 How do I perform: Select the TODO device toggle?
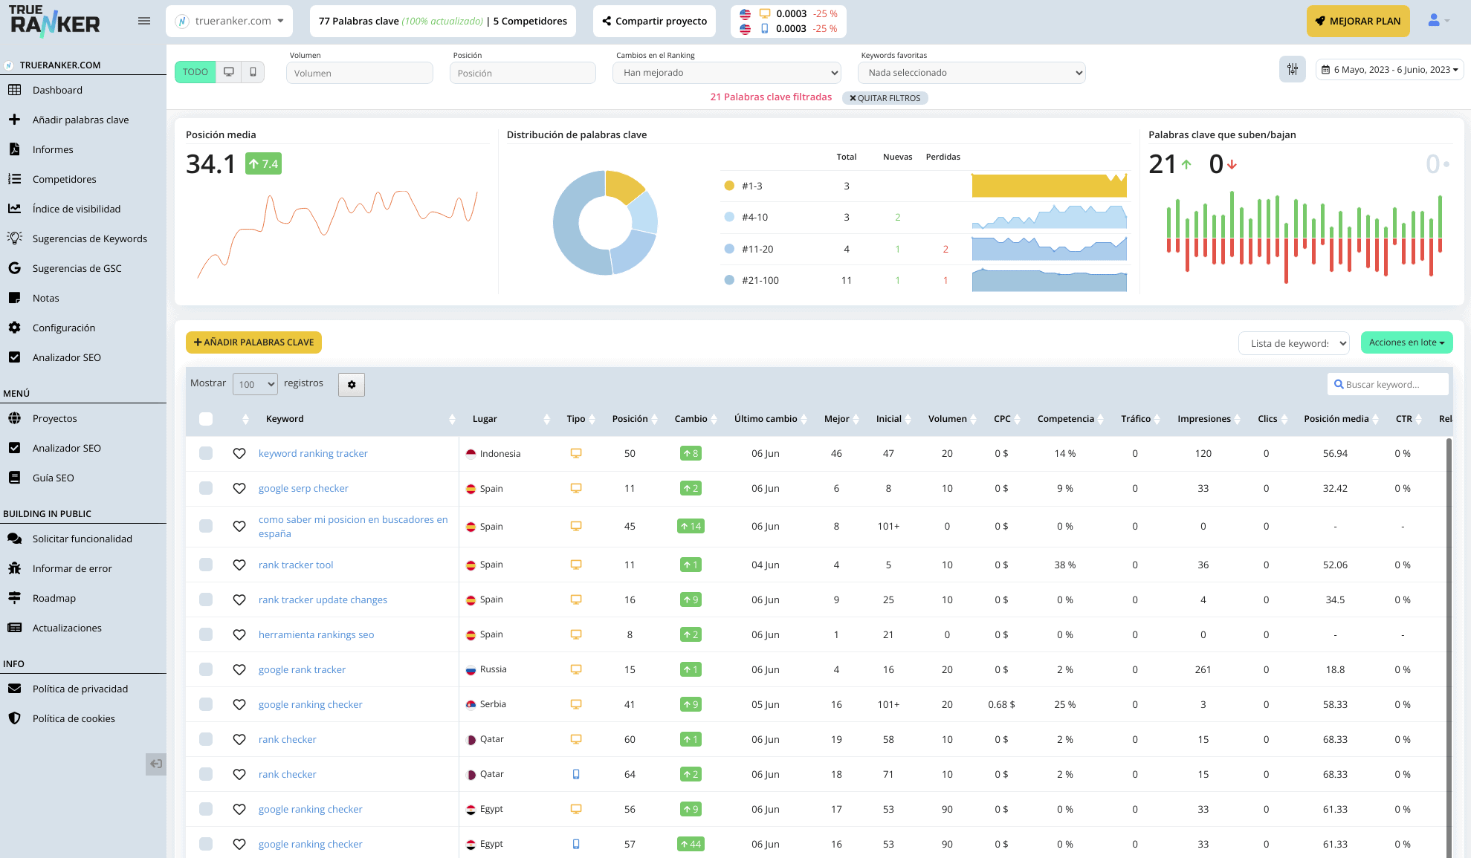[x=195, y=72]
